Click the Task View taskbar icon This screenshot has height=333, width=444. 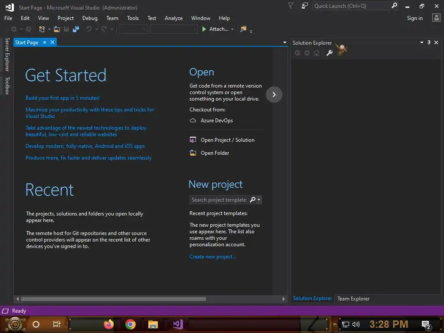pos(57,324)
